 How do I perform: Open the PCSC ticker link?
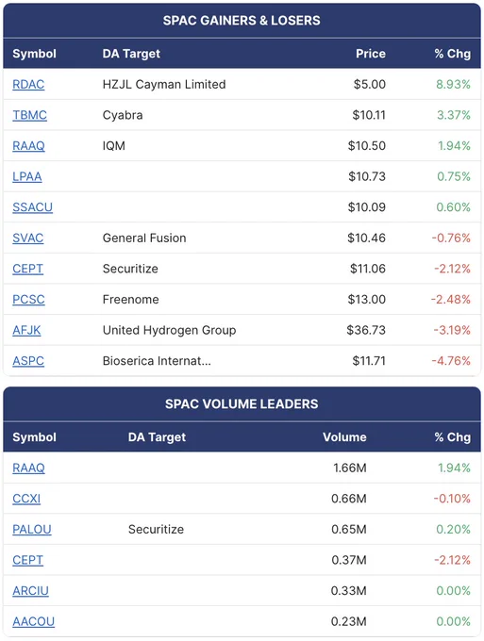pyautogui.click(x=28, y=299)
